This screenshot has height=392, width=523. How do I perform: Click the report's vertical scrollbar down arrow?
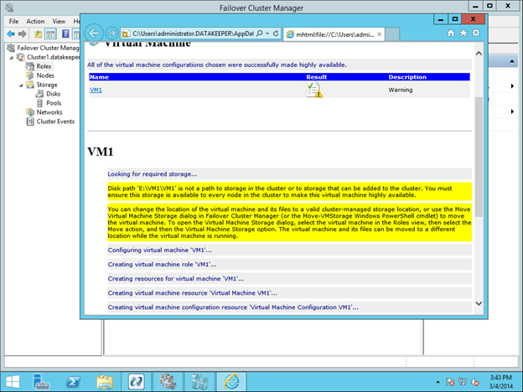tap(479, 302)
